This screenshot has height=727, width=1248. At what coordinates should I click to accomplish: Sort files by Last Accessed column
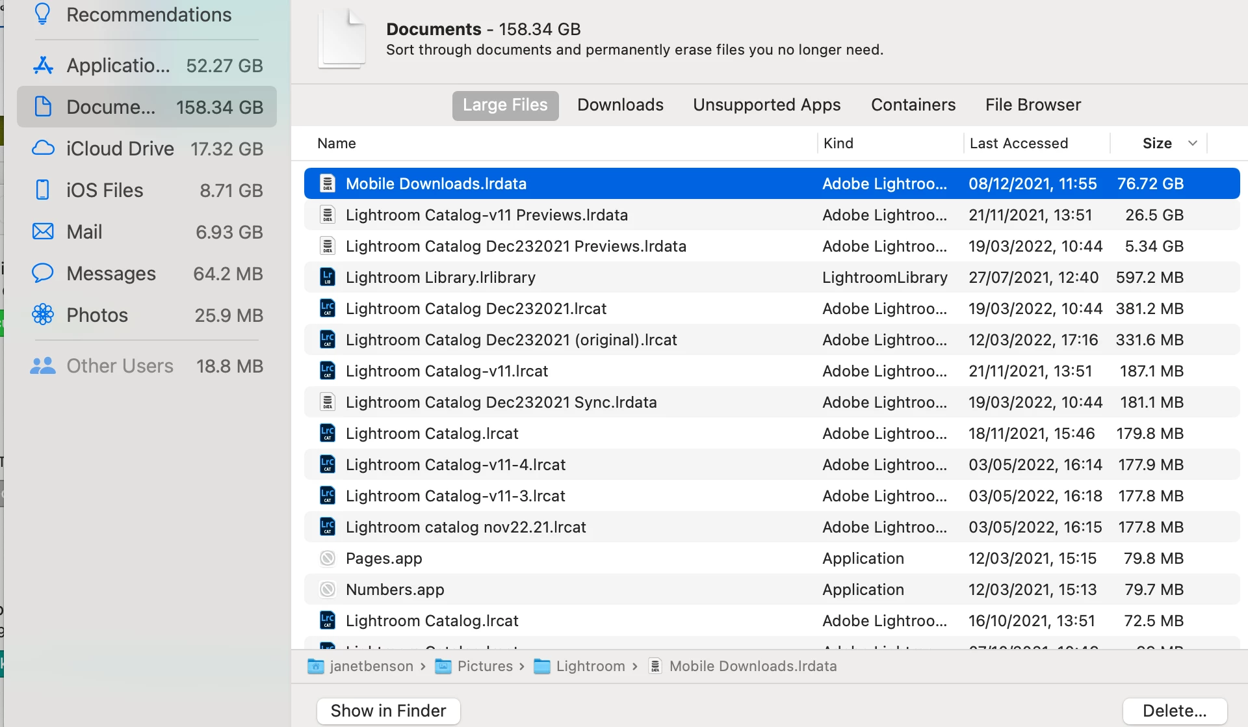[1019, 143]
